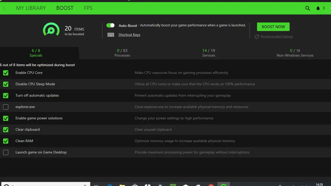
Task: Uncheck Turn off automatic updates checkbox
Action: coord(6,96)
